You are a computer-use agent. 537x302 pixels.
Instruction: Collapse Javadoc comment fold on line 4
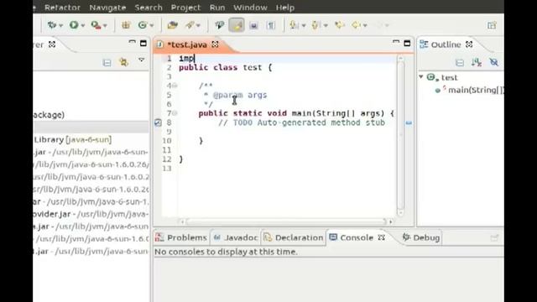point(175,86)
